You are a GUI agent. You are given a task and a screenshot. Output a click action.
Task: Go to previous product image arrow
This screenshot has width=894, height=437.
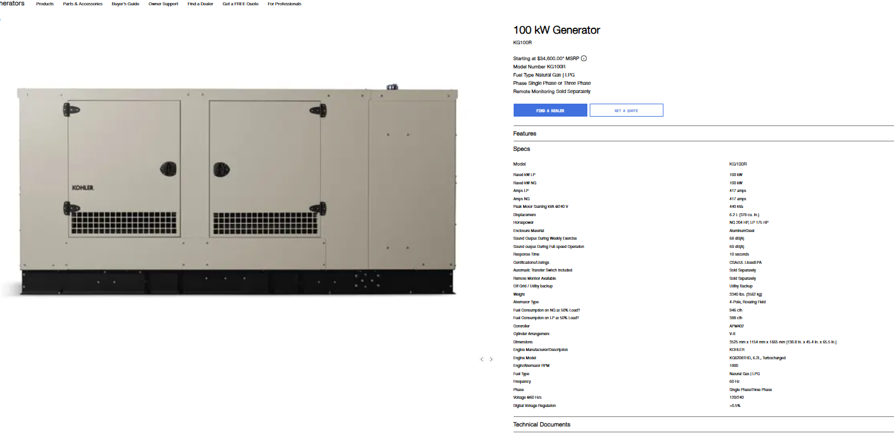(x=482, y=359)
